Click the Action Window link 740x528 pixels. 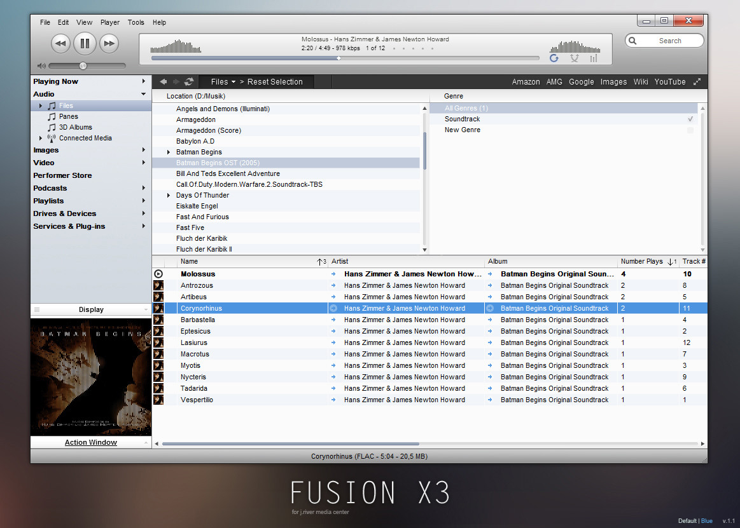pos(90,442)
